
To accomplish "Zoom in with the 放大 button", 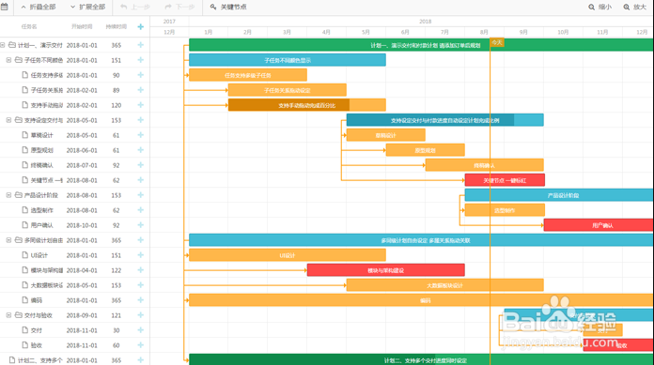I will [634, 8].
